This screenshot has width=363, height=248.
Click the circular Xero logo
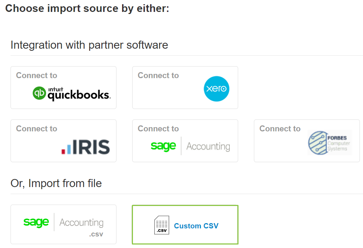216,89
